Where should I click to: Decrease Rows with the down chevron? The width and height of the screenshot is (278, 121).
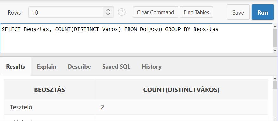[x=108, y=14]
